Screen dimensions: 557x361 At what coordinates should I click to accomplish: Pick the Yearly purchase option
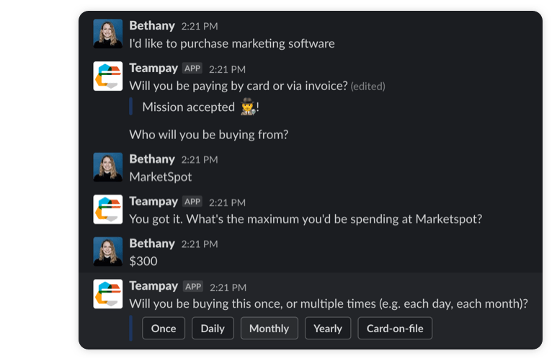coord(328,329)
